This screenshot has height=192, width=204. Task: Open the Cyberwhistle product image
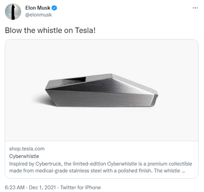coord(101,90)
